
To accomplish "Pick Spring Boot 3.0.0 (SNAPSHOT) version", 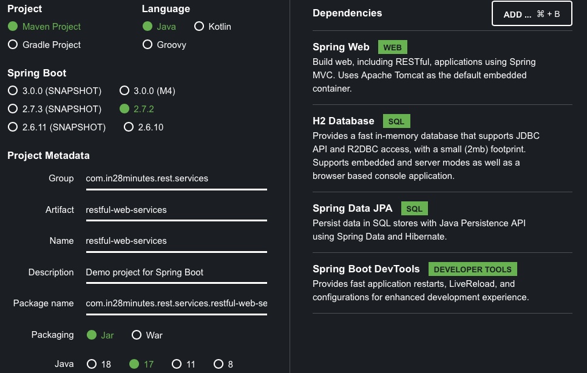I will (13, 90).
